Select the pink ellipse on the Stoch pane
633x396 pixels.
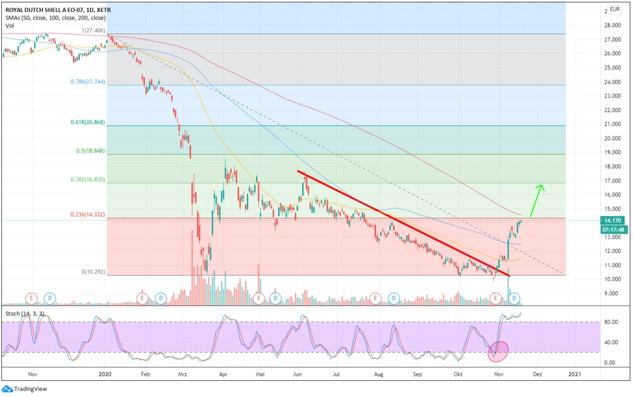pos(498,351)
